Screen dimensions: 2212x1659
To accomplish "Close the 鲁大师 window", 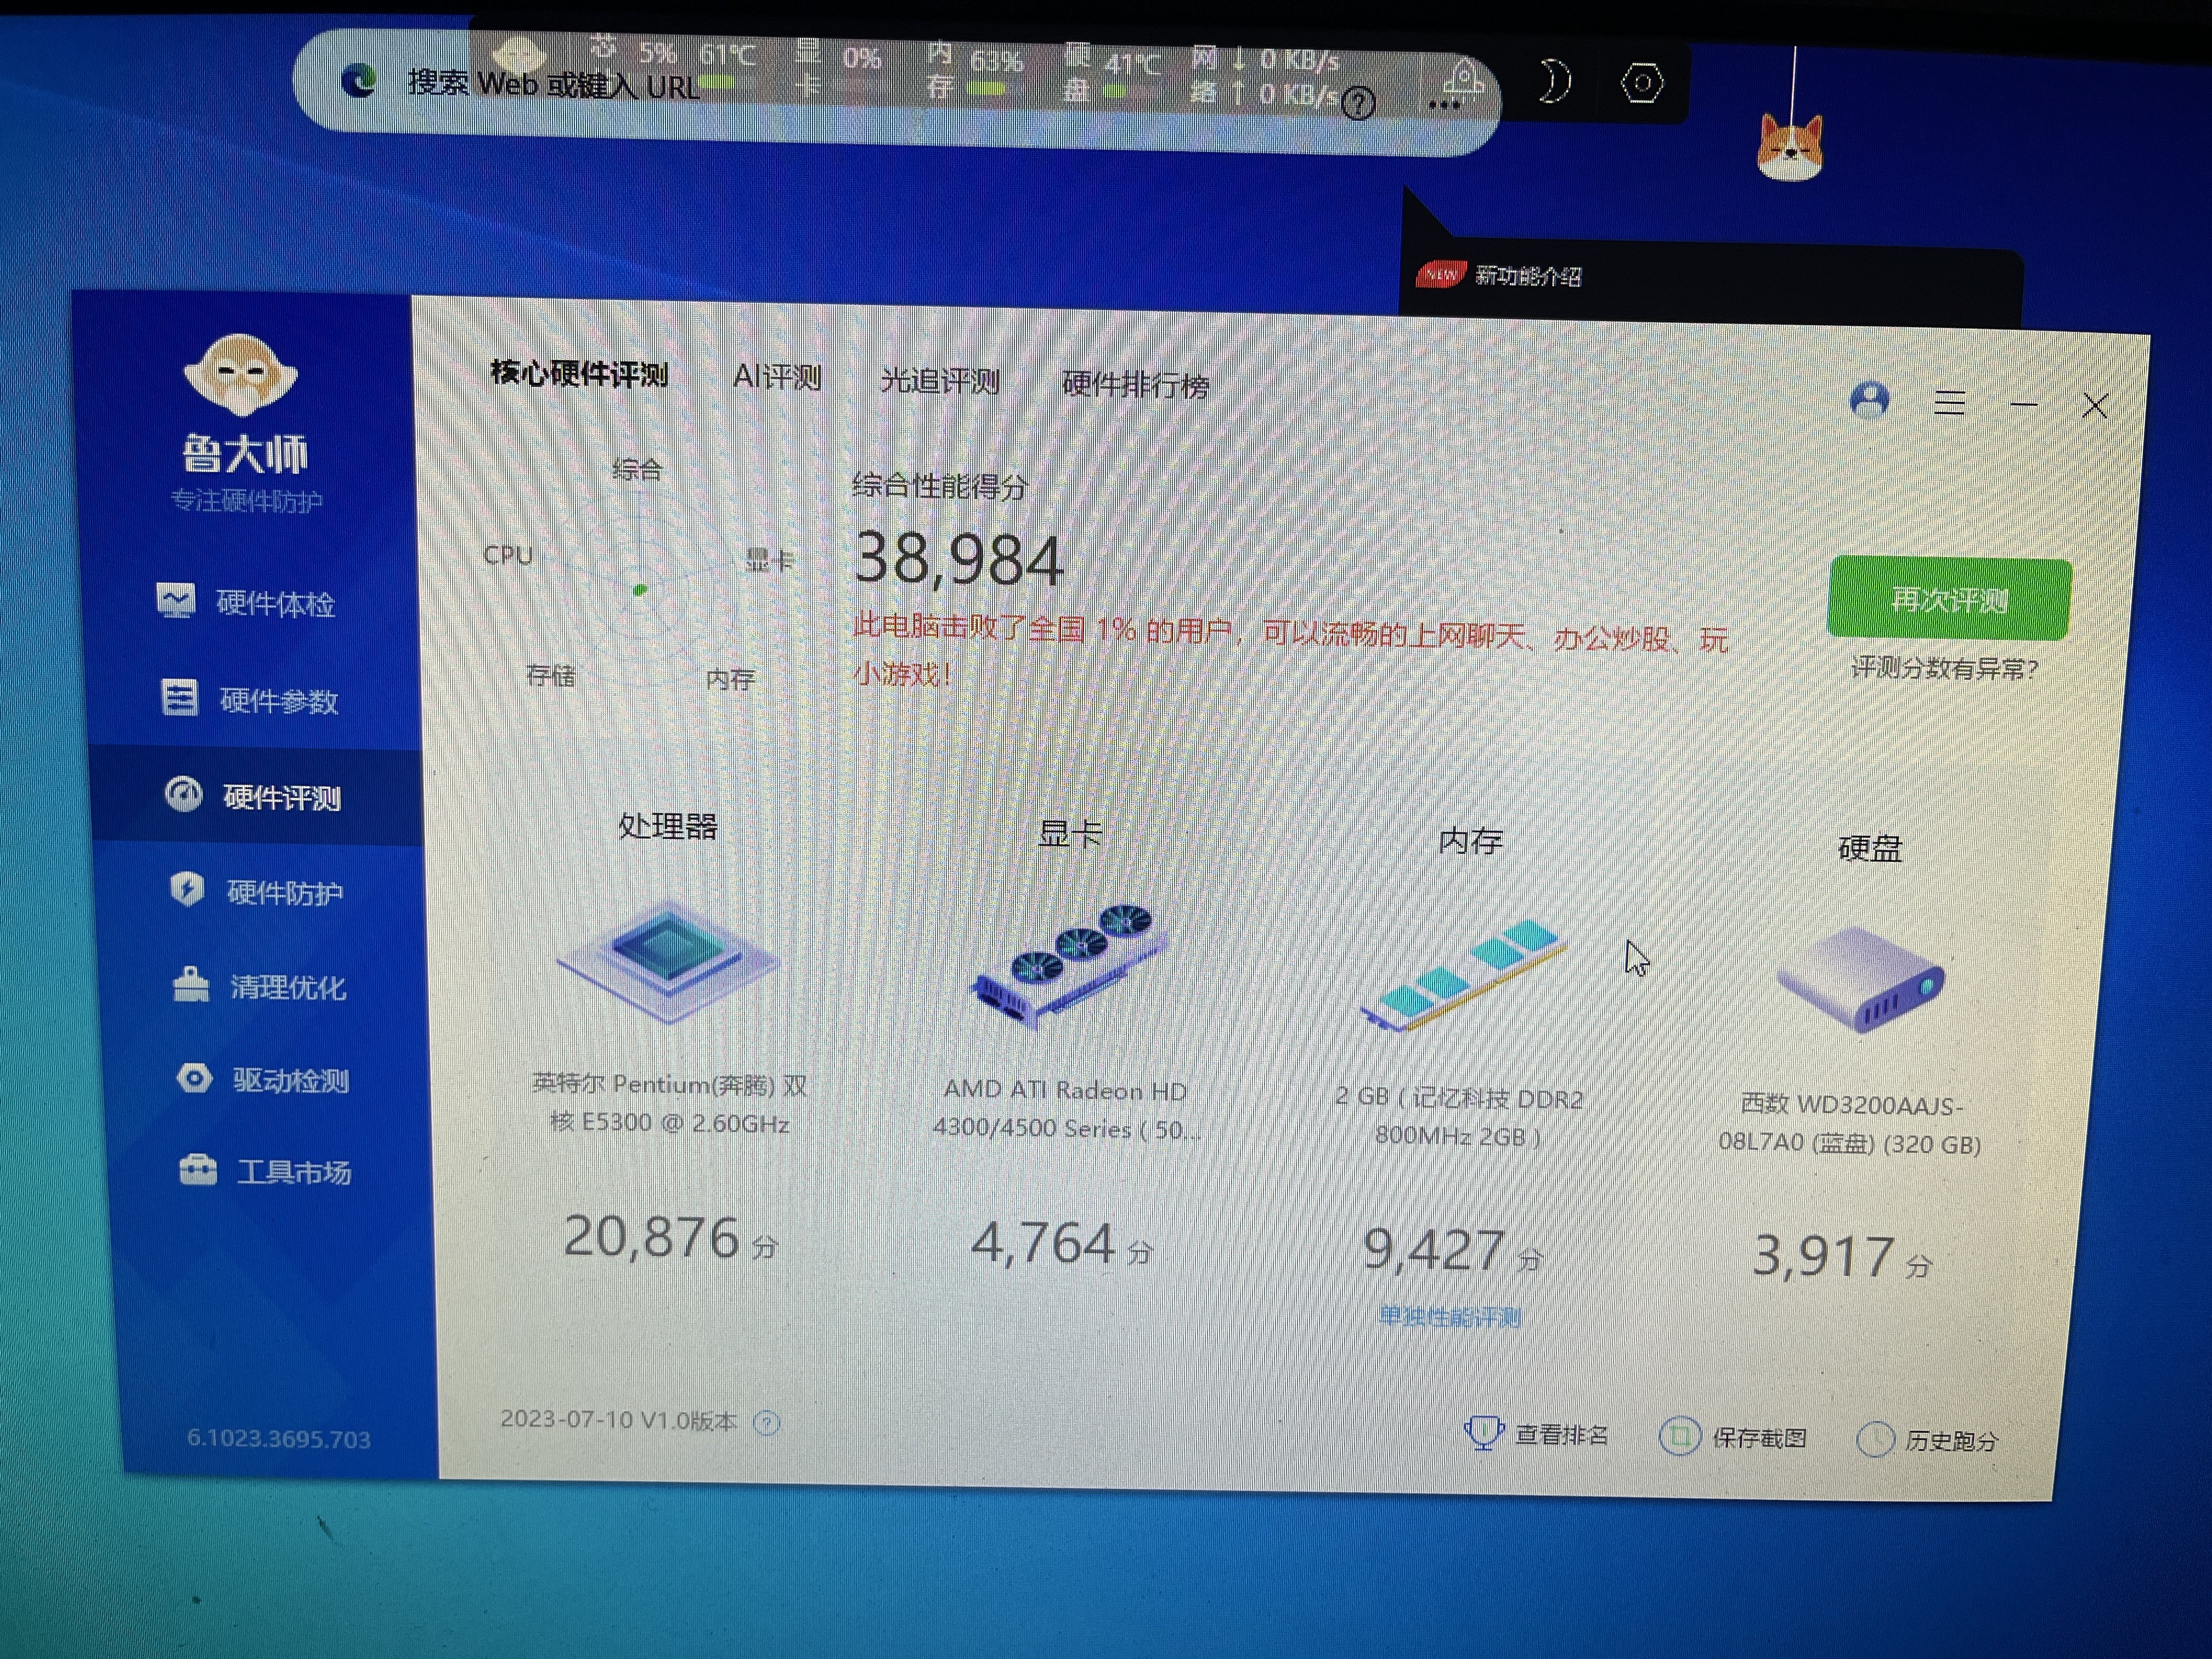I will (x=2095, y=405).
